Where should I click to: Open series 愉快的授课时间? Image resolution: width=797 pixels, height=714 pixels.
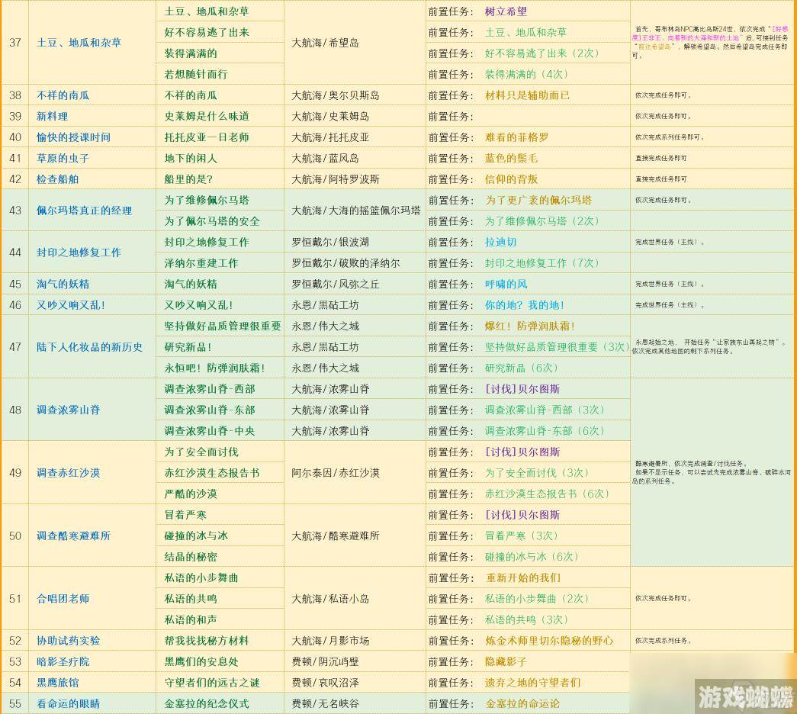click(x=73, y=137)
